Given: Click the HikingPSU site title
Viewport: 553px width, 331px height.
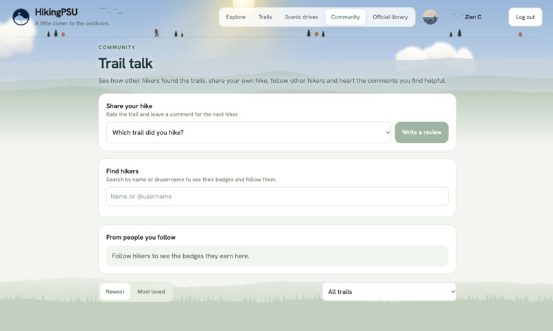Looking at the screenshot, I should point(56,12).
